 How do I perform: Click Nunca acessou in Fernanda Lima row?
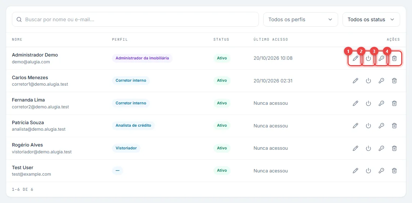(x=270, y=103)
